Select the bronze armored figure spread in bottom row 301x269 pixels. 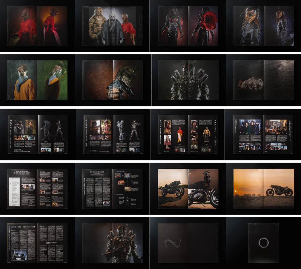(x=112, y=243)
